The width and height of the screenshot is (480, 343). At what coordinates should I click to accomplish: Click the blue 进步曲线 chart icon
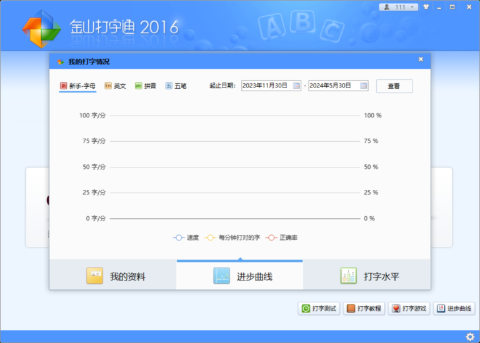222,276
